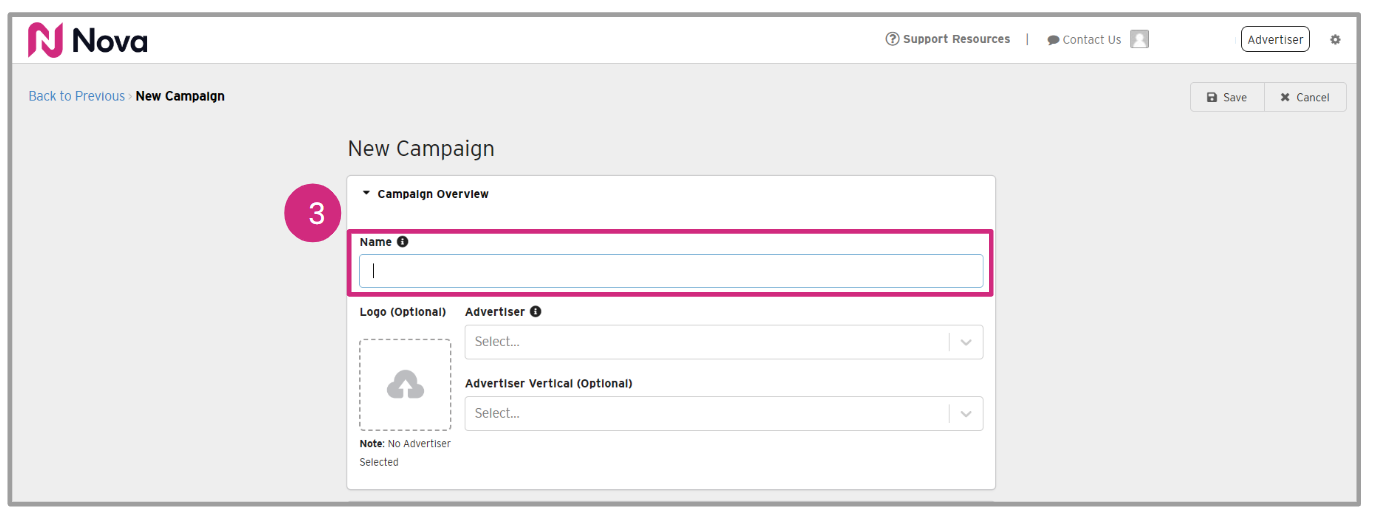Collapse the Campaign Overview section

[367, 194]
